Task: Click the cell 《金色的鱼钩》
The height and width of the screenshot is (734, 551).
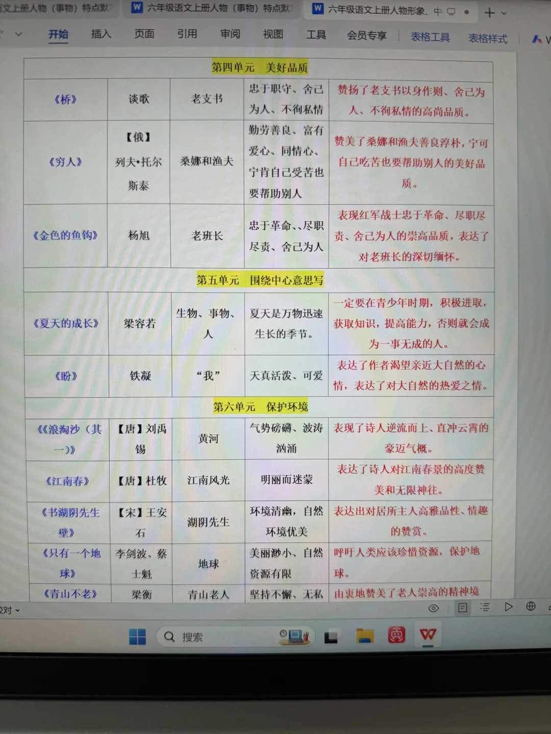Action: pos(65,235)
